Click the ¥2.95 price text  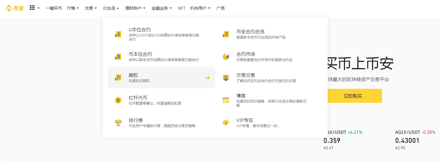point(400,148)
